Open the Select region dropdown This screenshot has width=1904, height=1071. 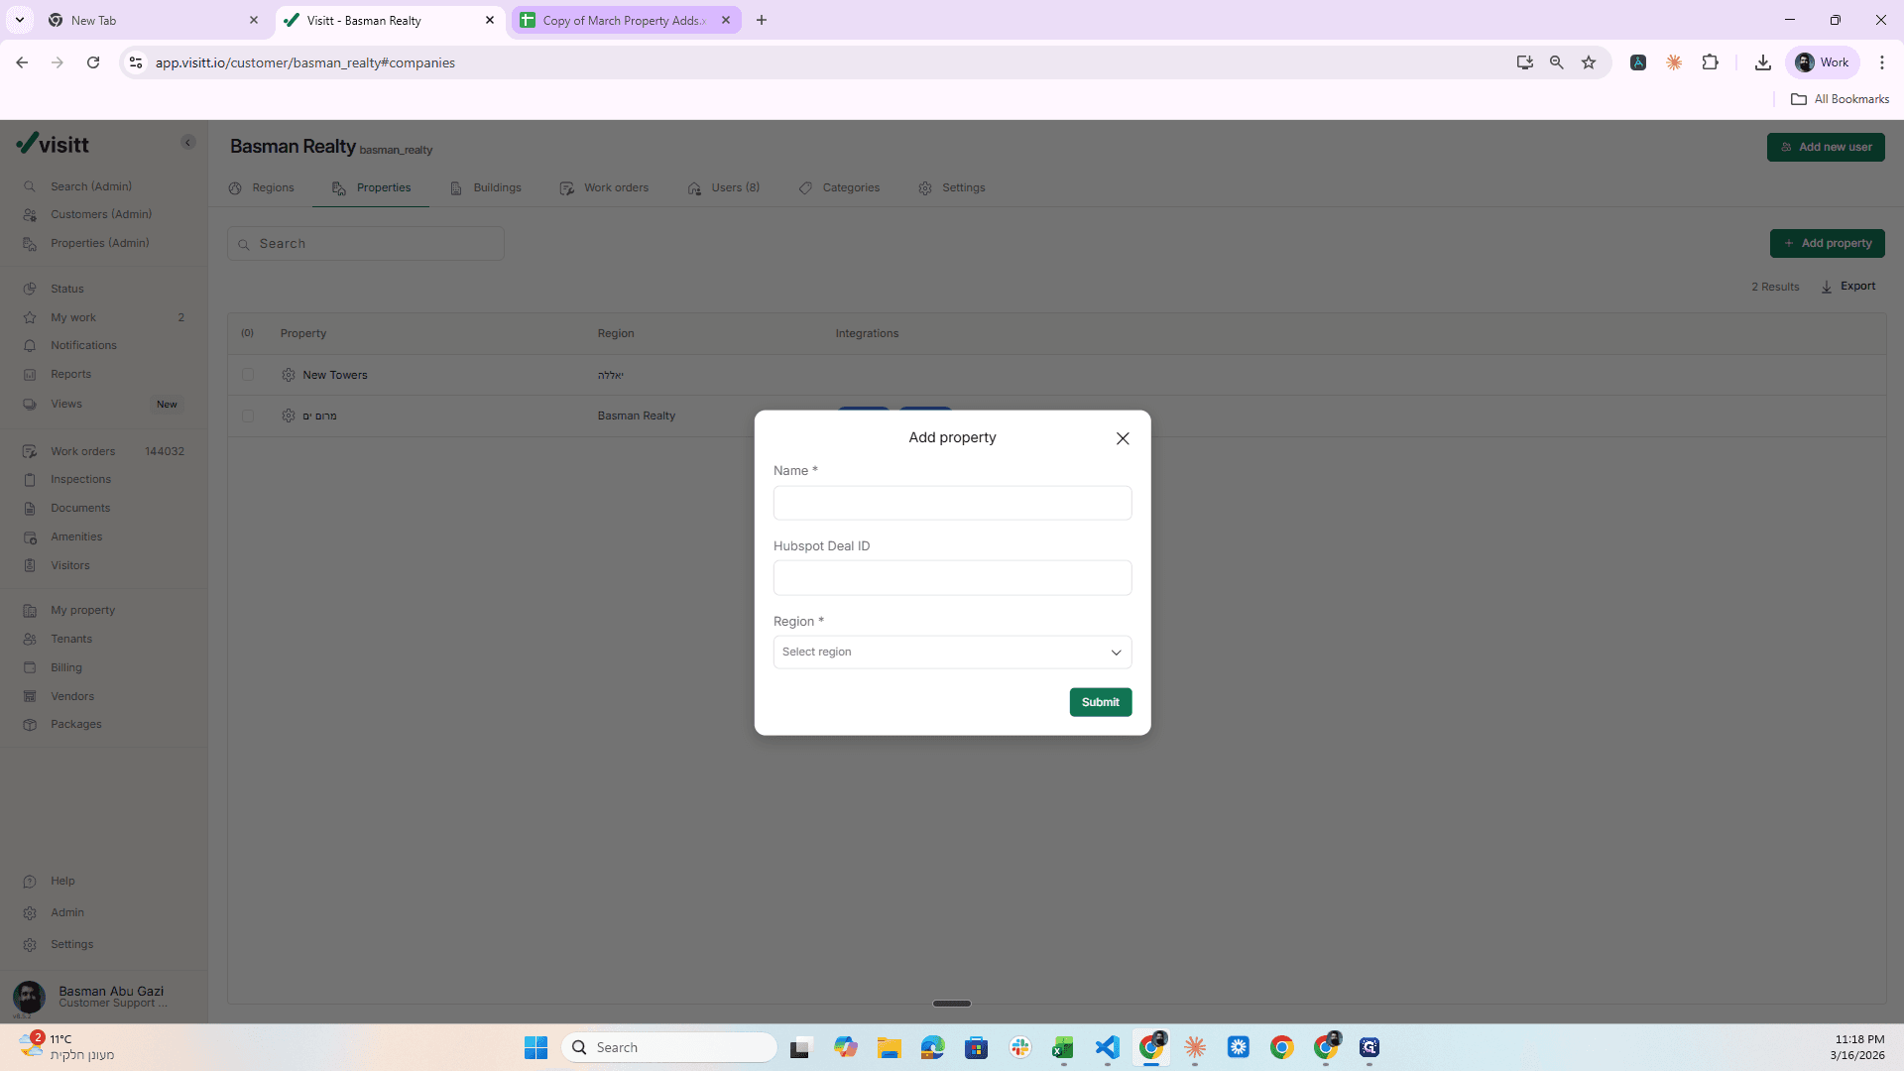[x=952, y=653]
